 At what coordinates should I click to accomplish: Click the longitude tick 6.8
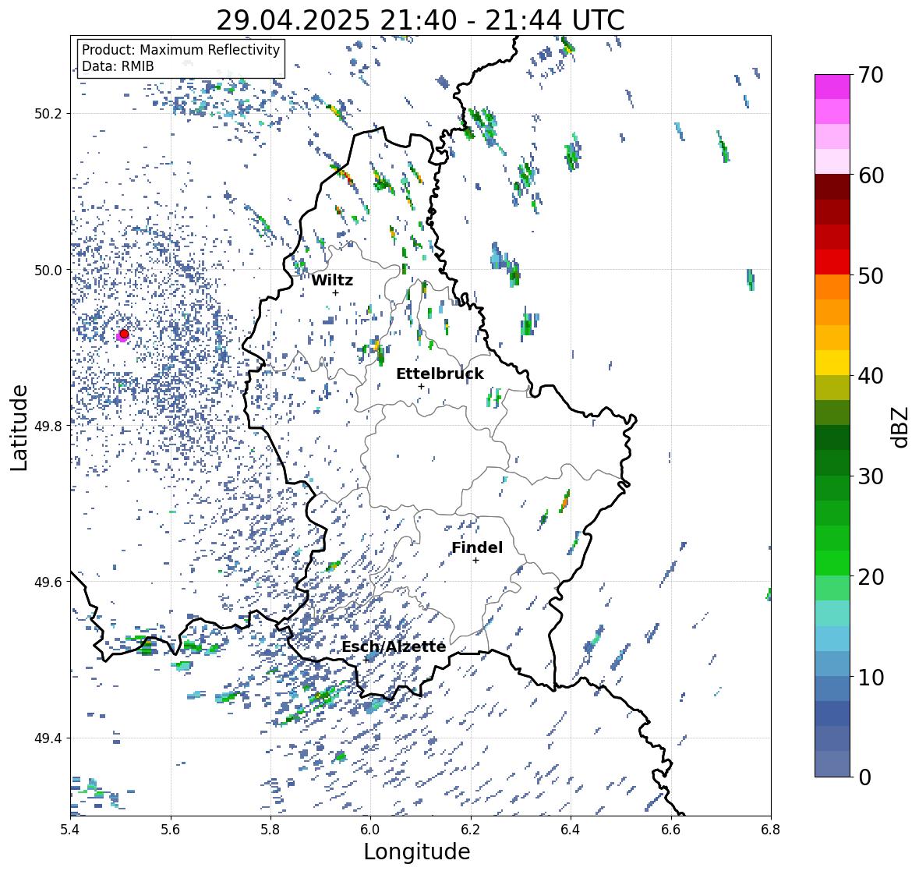[771, 829]
